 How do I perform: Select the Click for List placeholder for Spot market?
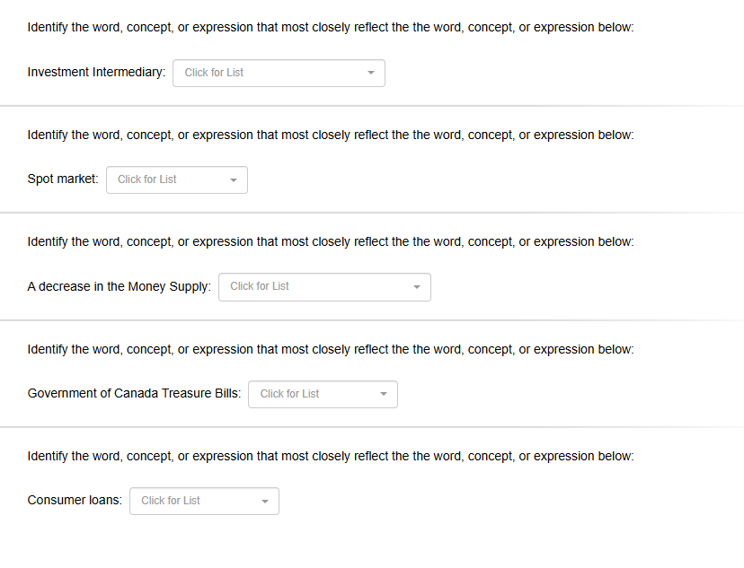point(146,179)
